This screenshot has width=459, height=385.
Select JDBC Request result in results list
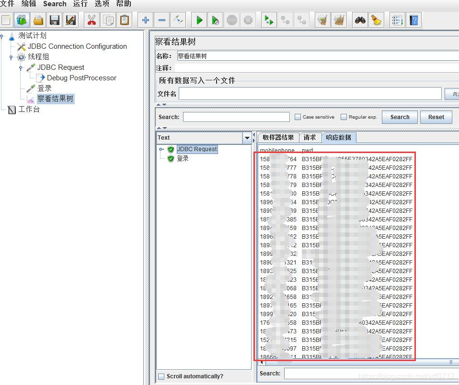click(197, 149)
